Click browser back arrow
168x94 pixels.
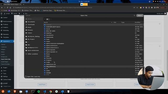pos(2,8)
